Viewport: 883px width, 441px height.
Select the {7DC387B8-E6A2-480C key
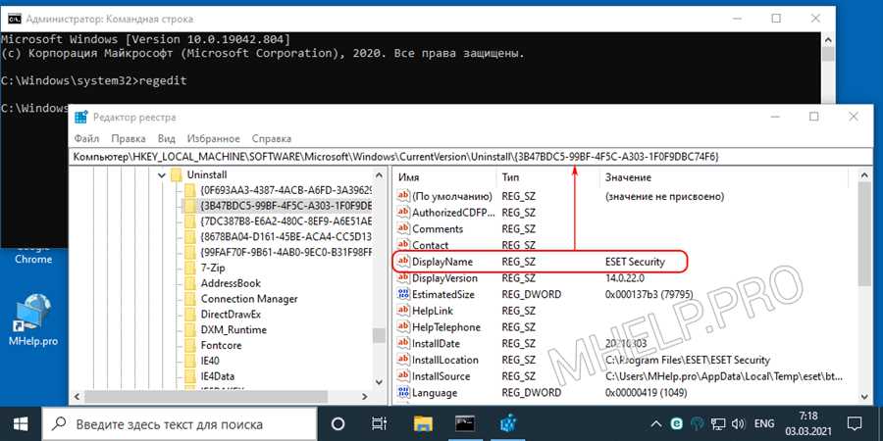point(286,221)
